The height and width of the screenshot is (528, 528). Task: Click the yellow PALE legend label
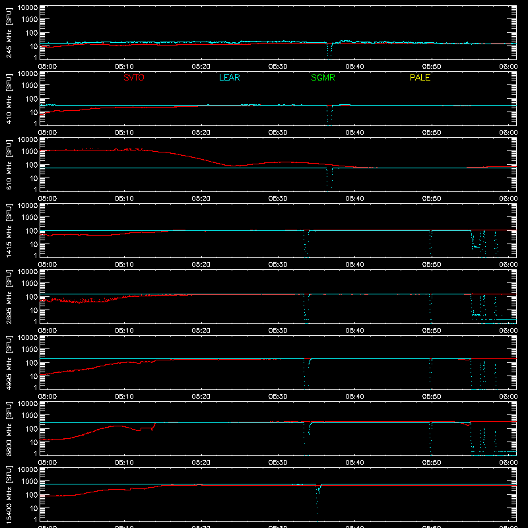pos(420,77)
